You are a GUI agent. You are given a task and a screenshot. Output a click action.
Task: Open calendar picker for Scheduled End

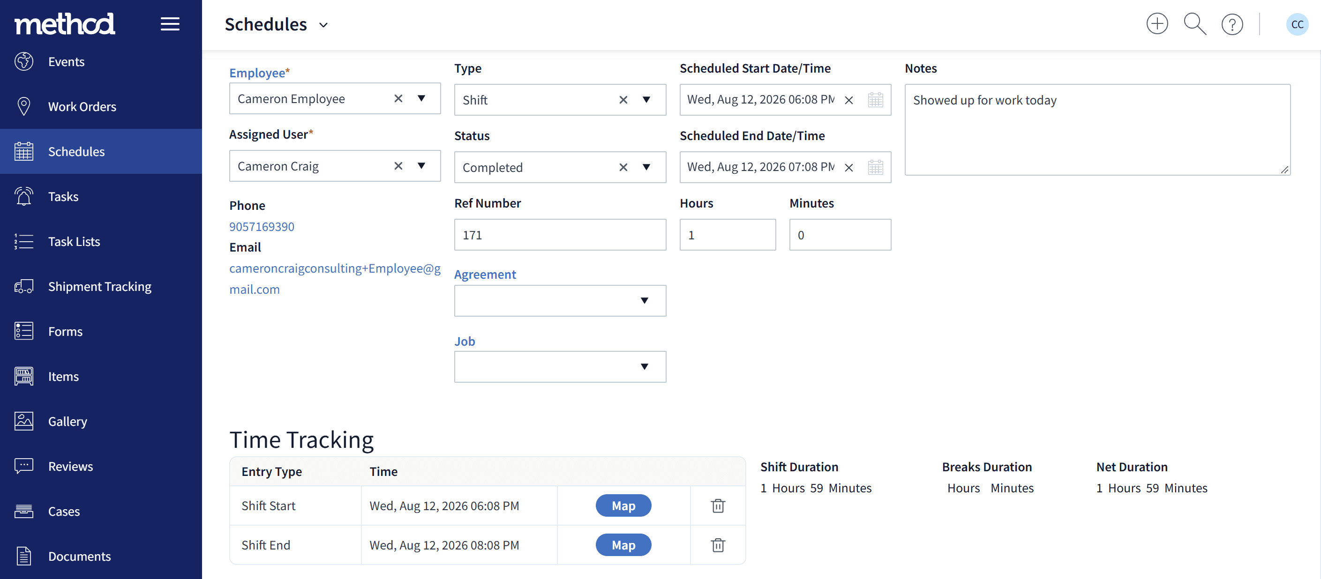875,167
